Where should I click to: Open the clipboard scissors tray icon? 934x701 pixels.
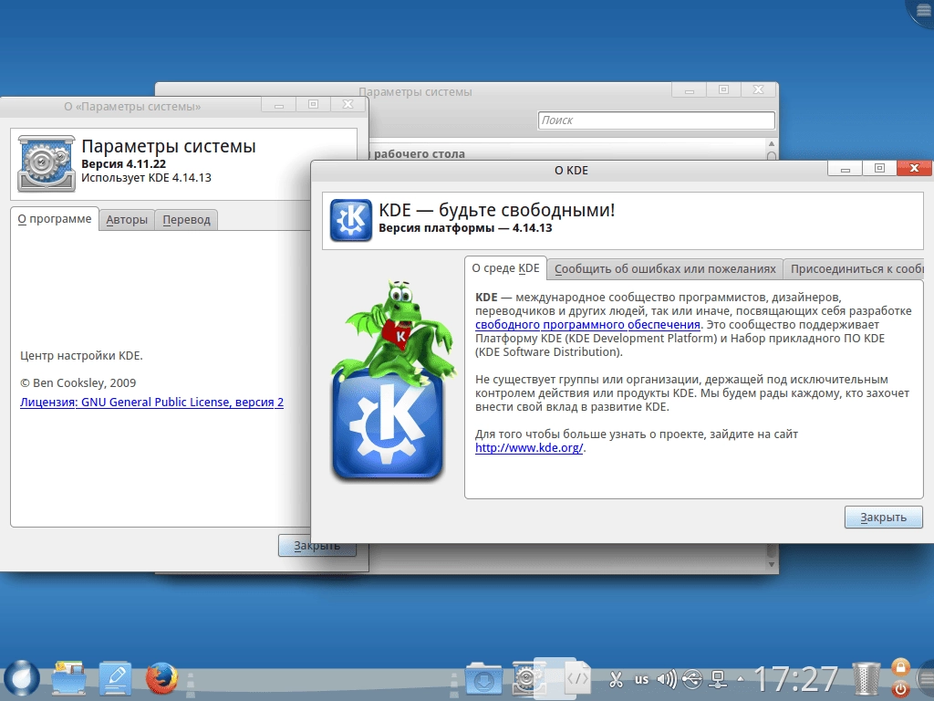[616, 679]
